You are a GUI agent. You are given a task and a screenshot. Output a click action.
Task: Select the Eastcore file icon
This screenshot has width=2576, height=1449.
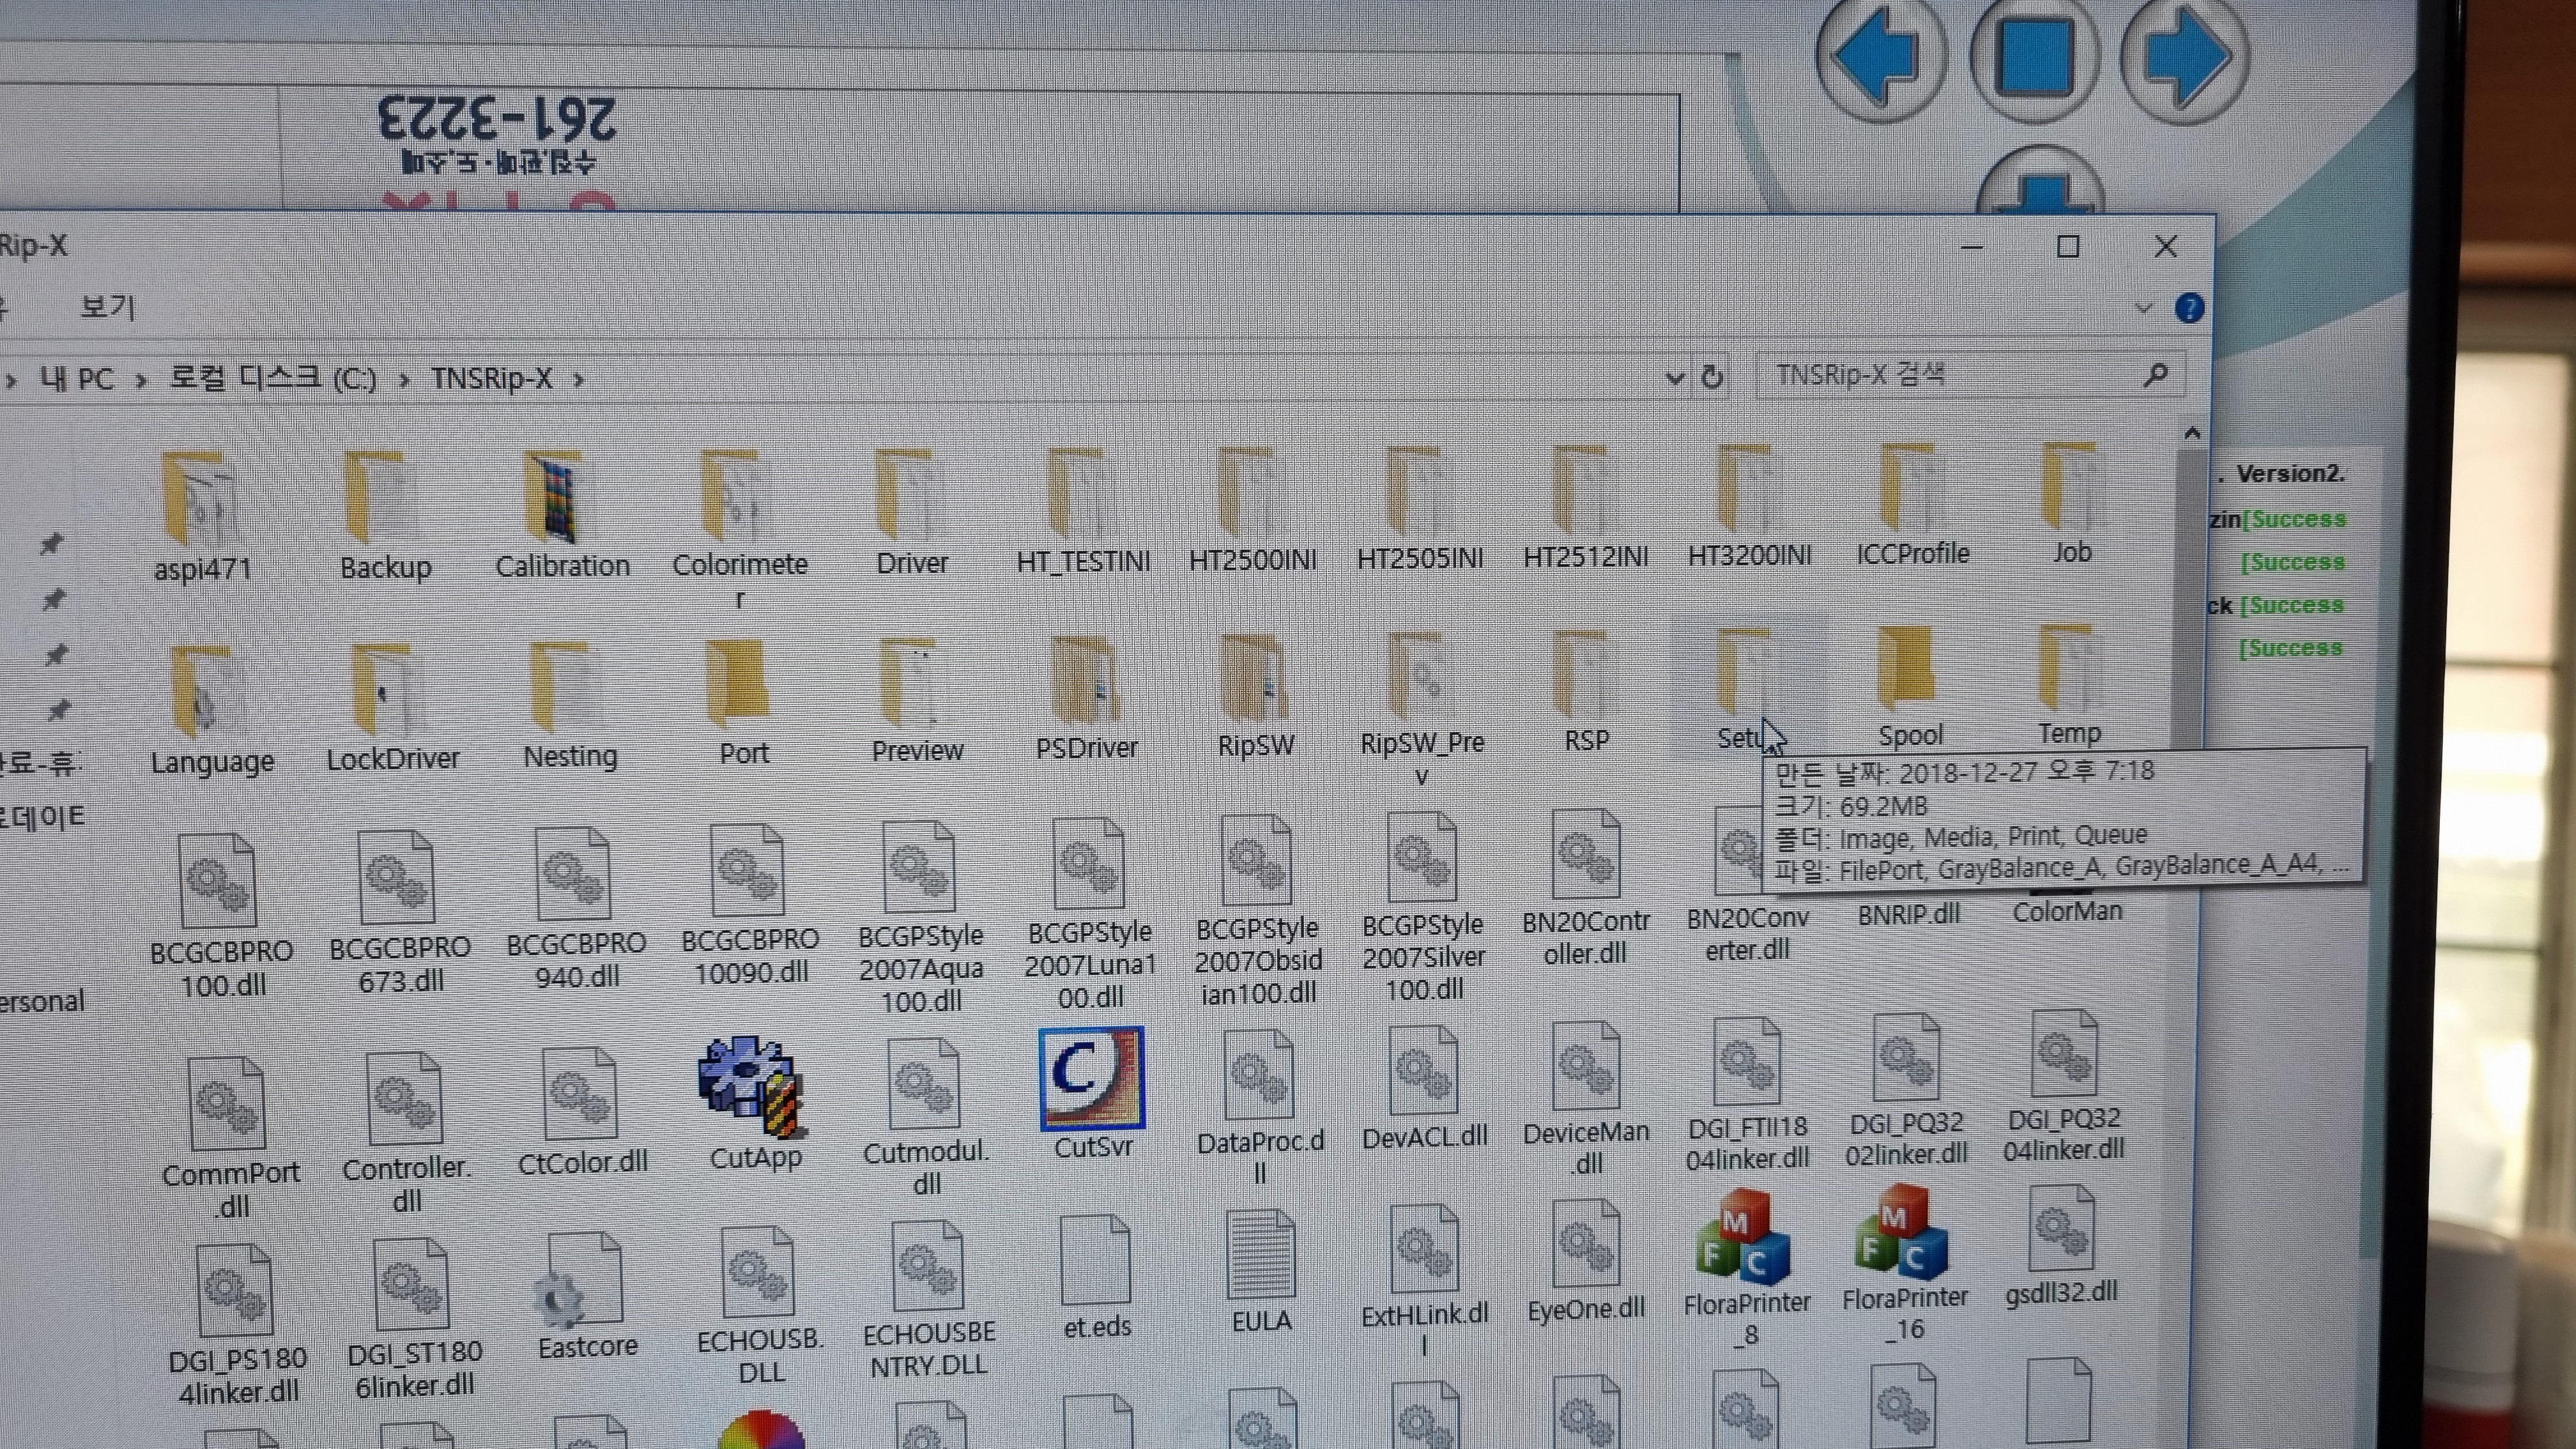click(x=587, y=1297)
